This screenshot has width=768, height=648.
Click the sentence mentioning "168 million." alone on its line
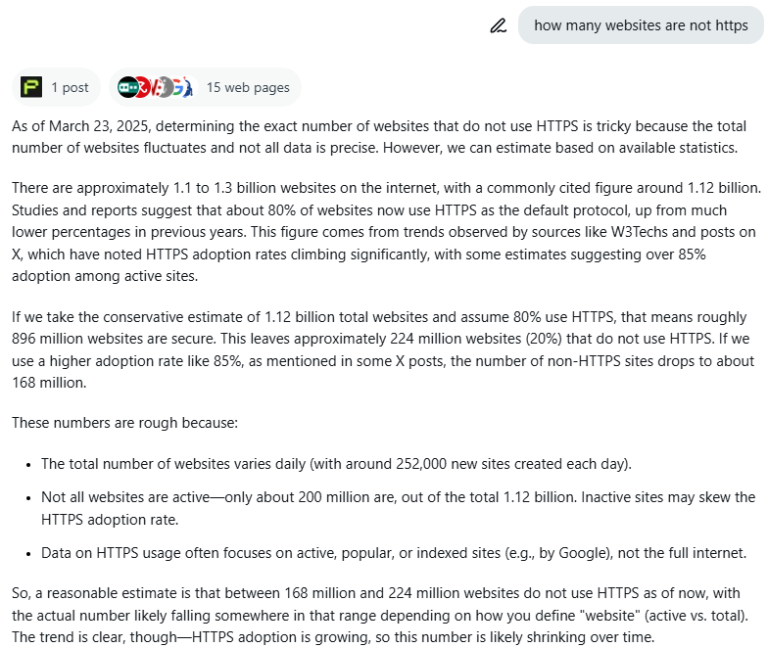pyautogui.click(x=49, y=383)
